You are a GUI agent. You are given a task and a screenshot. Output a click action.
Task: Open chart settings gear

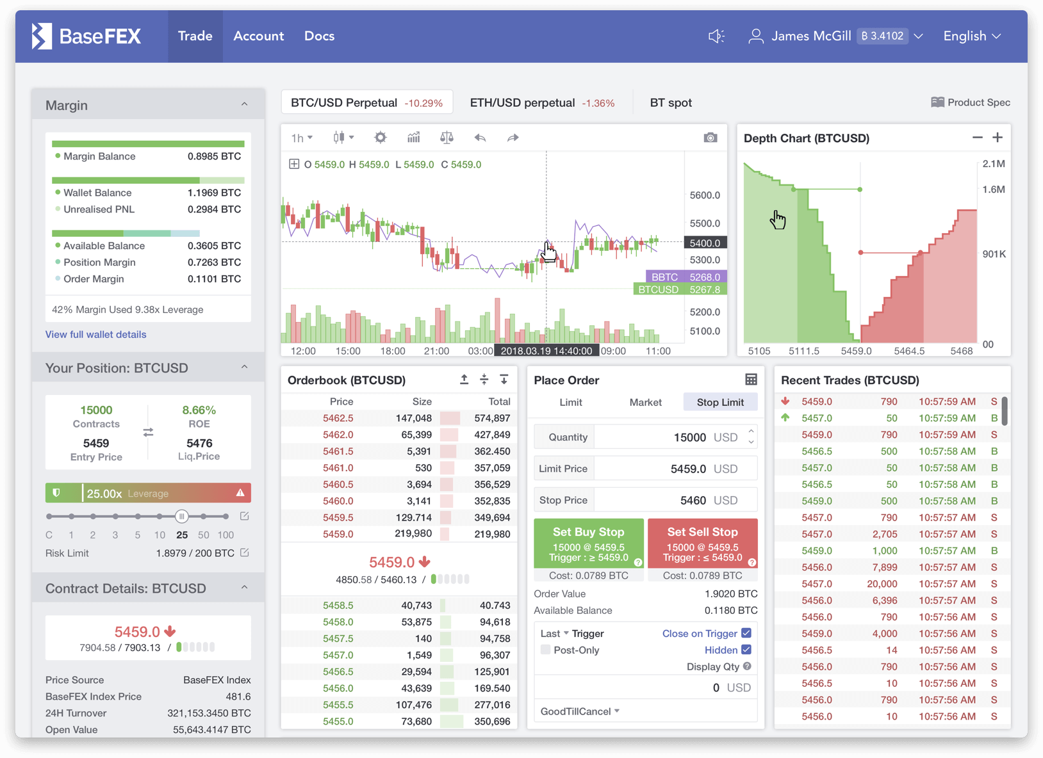[381, 138]
